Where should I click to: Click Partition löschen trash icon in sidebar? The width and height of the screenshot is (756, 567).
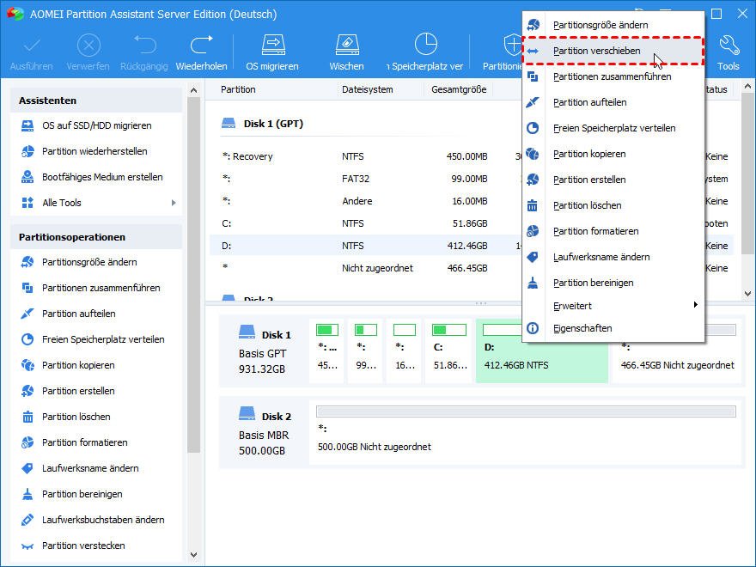pos(27,417)
